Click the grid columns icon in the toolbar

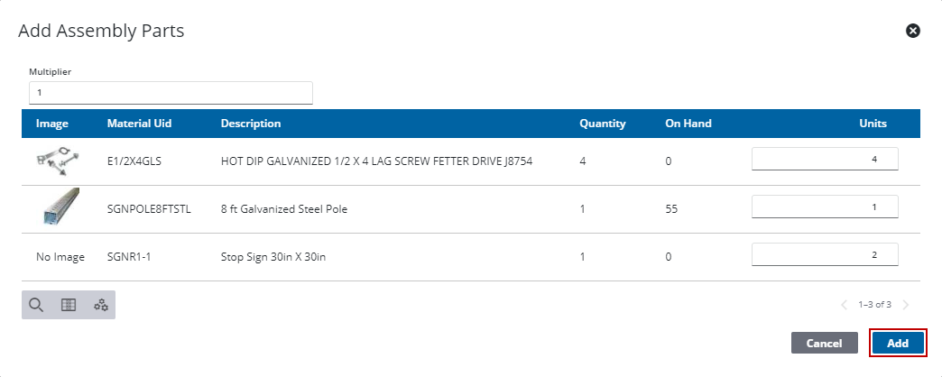69,305
